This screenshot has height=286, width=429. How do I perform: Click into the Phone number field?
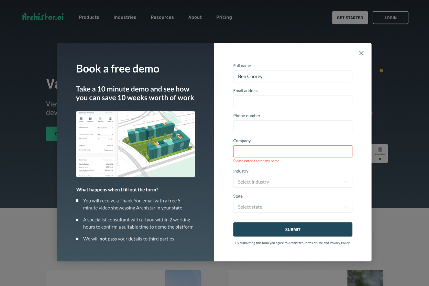(x=293, y=126)
